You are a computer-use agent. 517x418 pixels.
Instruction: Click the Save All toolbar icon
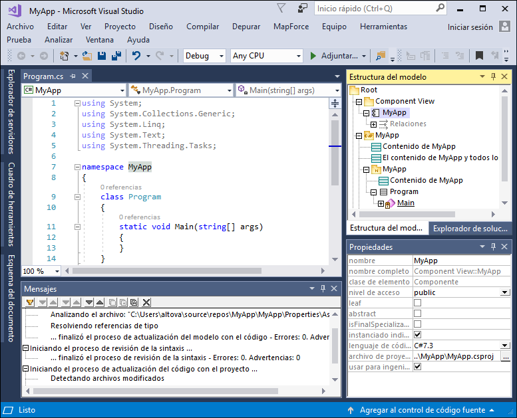click(x=116, y=56)
